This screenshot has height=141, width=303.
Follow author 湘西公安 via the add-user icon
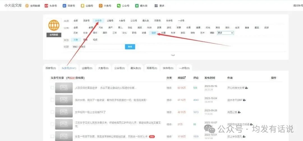239,112
